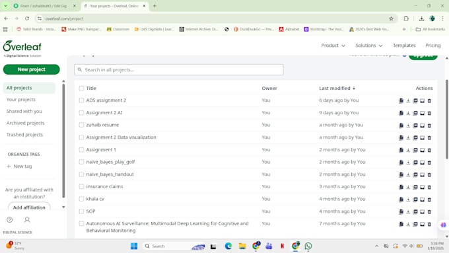Click the sidebar scroll down arrow
This screenshot has width=449, height=253.
pos(63,207)
